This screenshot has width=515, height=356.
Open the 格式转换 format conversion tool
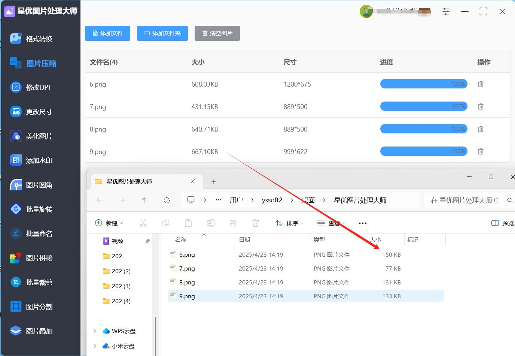[x=32, y=39]
